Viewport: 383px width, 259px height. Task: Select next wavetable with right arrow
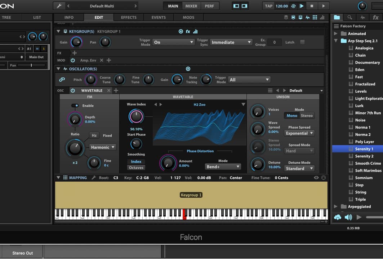(x=161, y=104)
